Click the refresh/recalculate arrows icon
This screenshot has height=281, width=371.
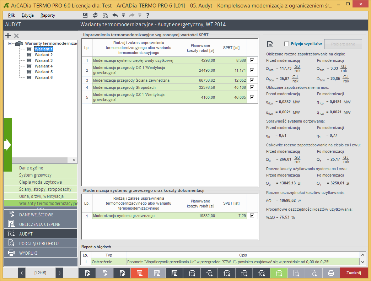coord(95,15)
